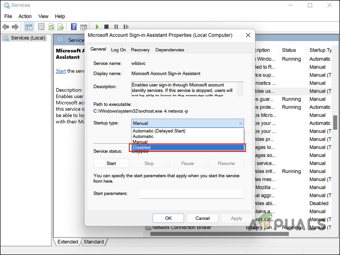Sort by the Status column header
This screenshot has width=340, height=255.
click(x=289, y=50)
